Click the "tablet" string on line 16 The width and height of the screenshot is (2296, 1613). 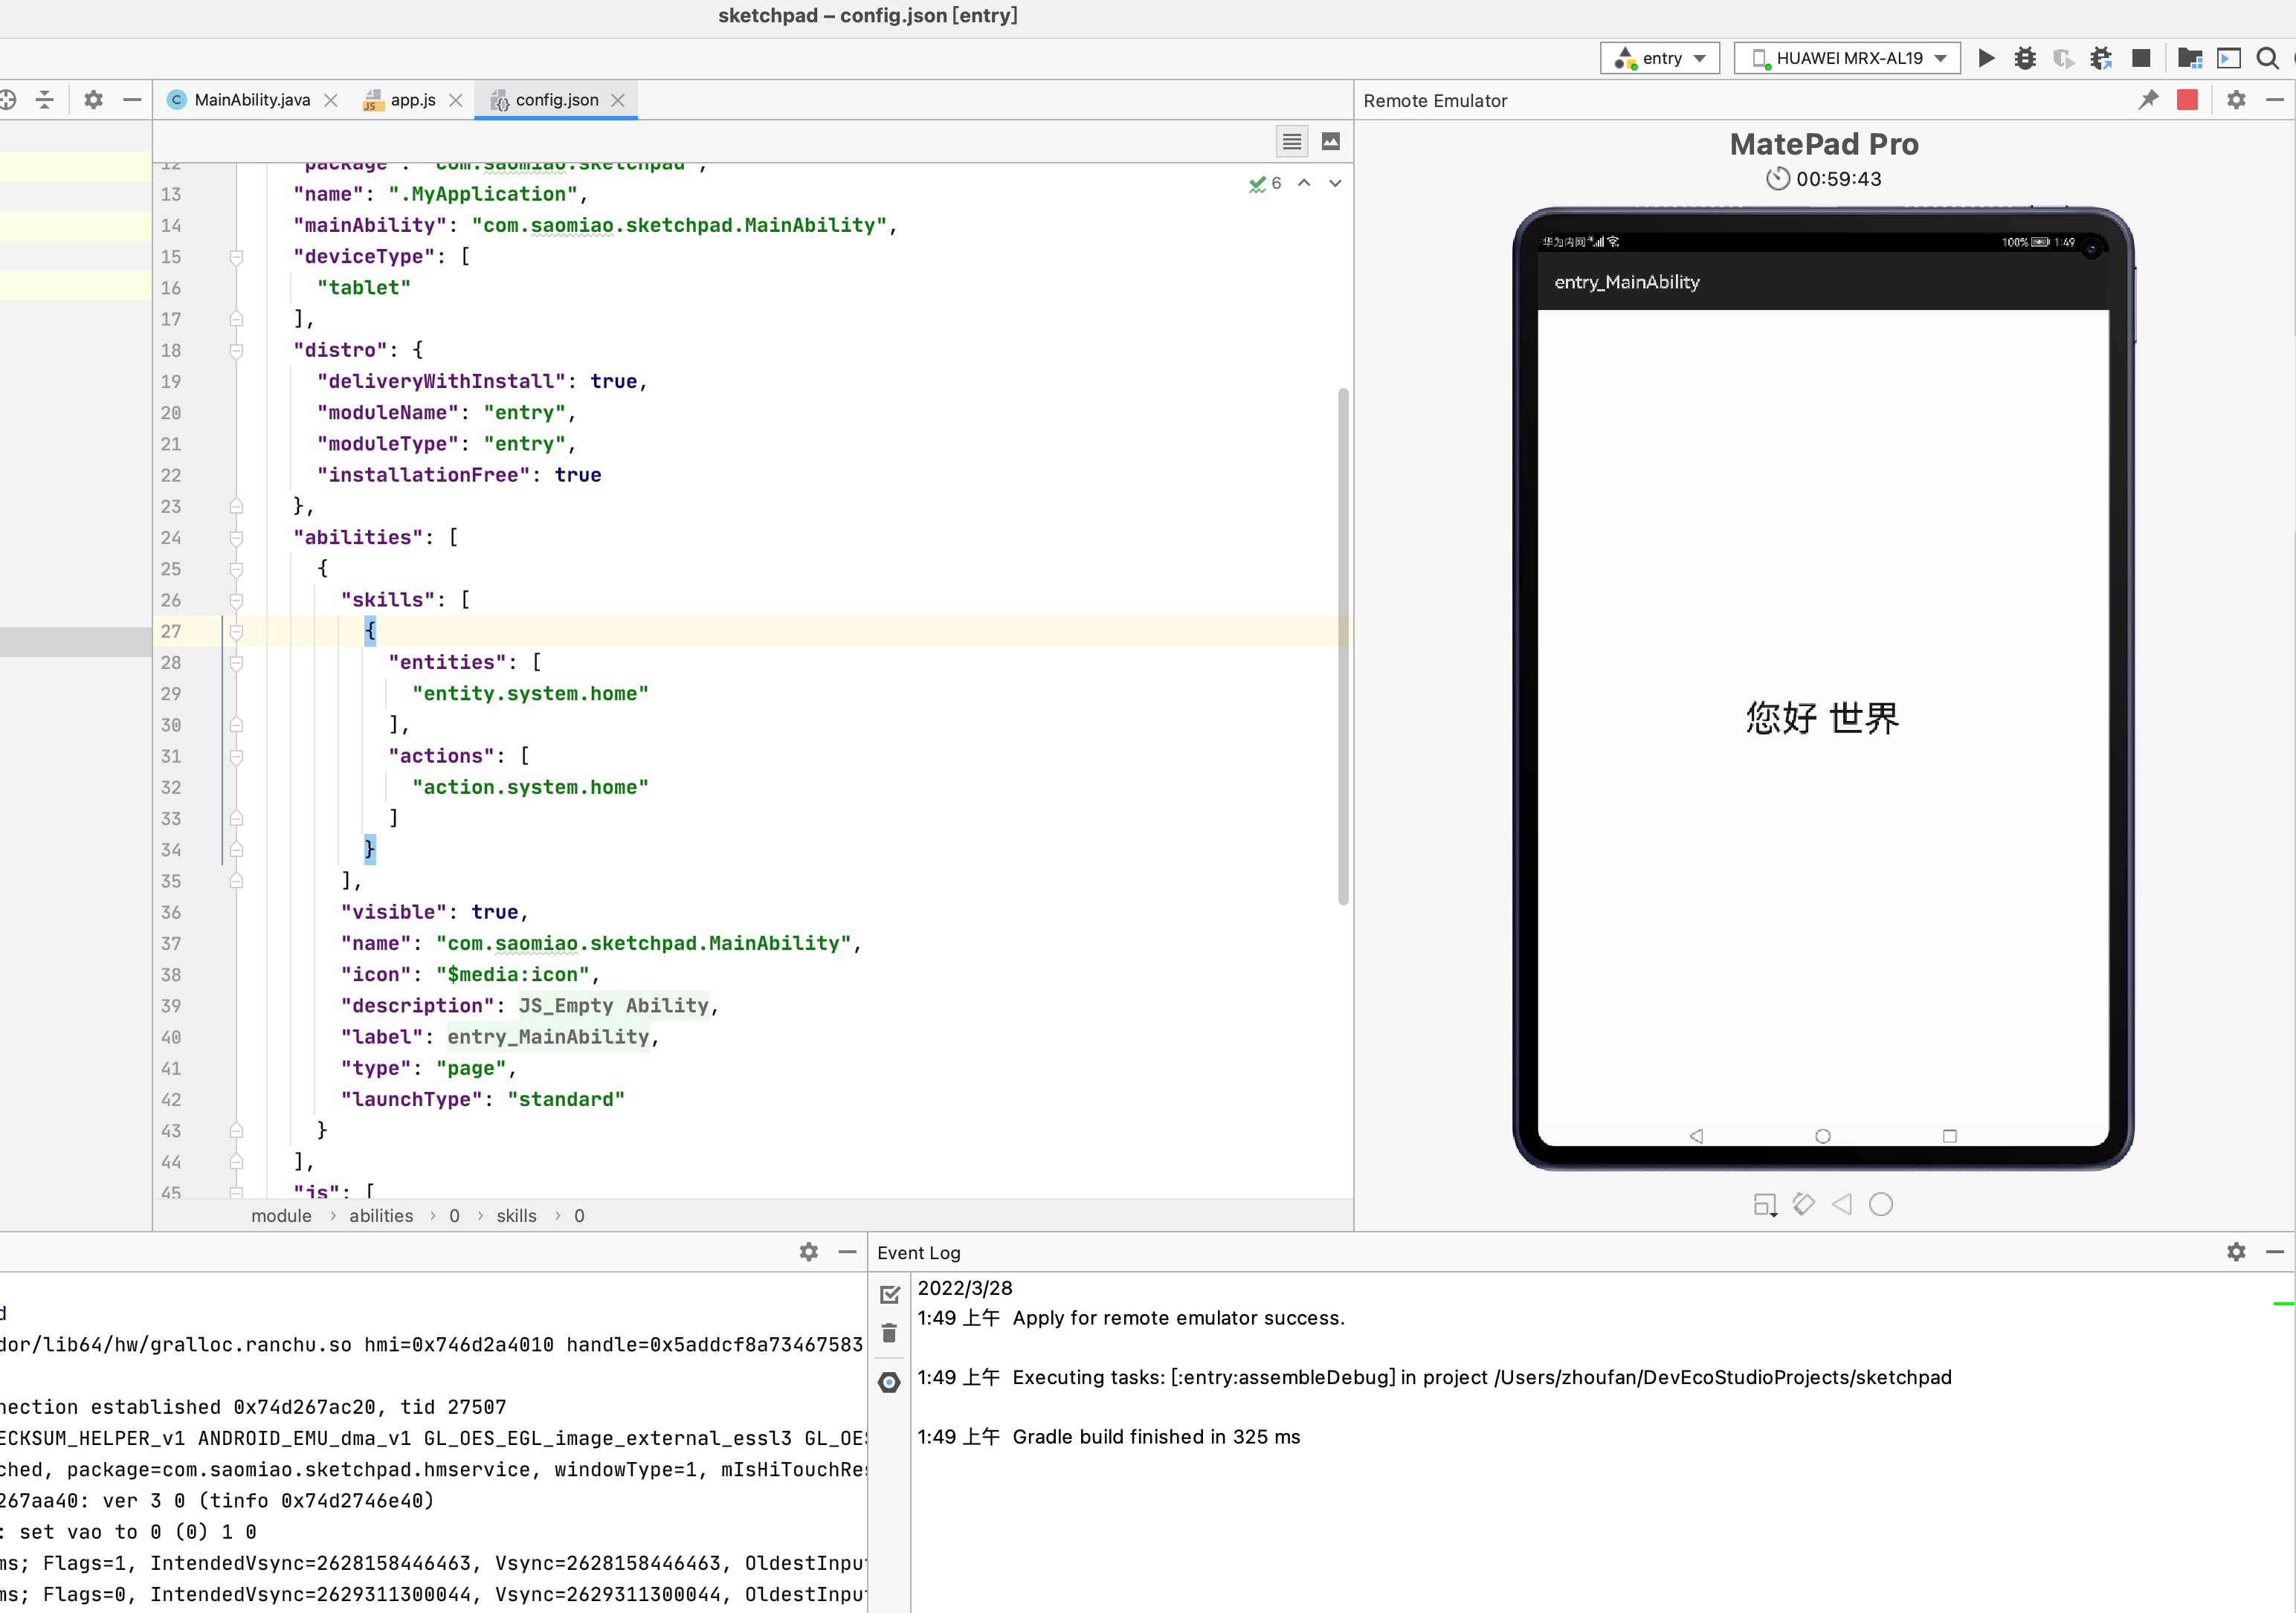click(x=364, y=288)
